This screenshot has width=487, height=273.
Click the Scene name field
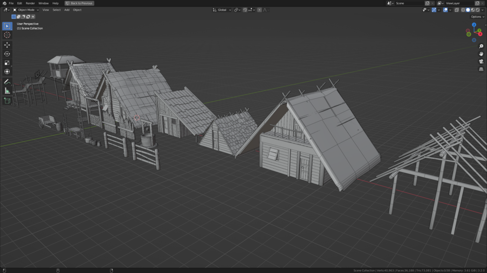pos(408,3)
